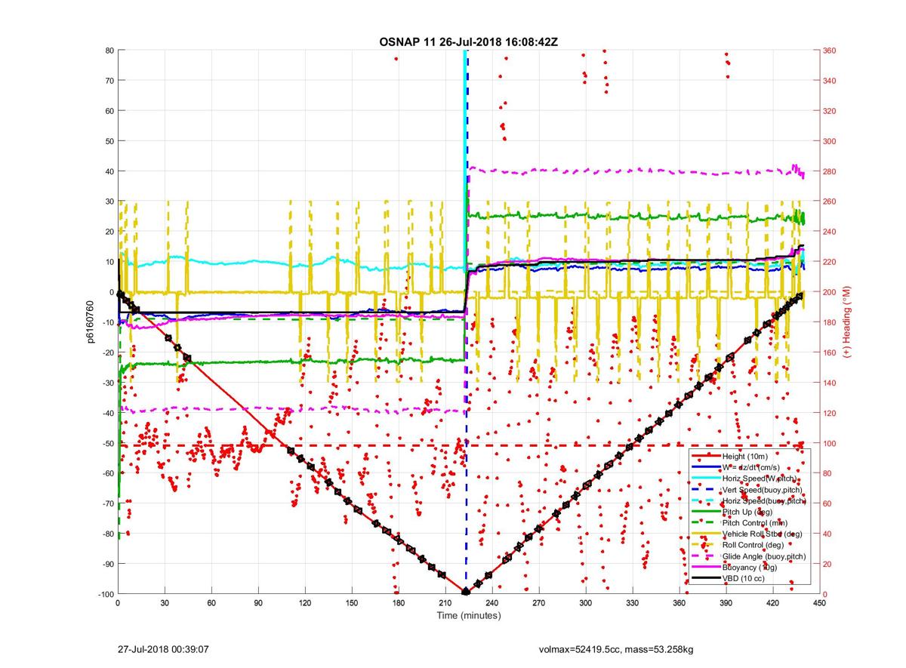The height and width of the screenshot is (668, 906).
Task: Click the x-axis tick label 390
Action: pos(726,603)
